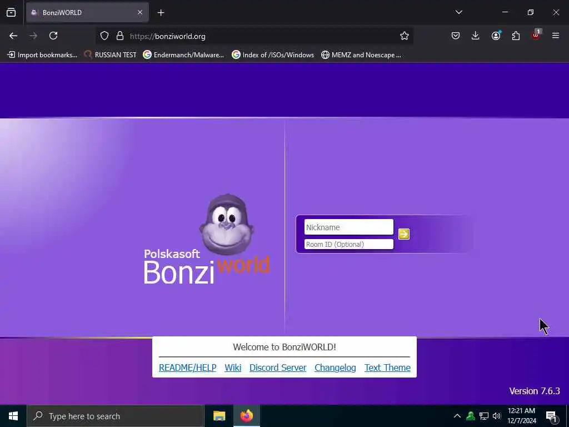Open the network status tray icon

pos(484,416)
